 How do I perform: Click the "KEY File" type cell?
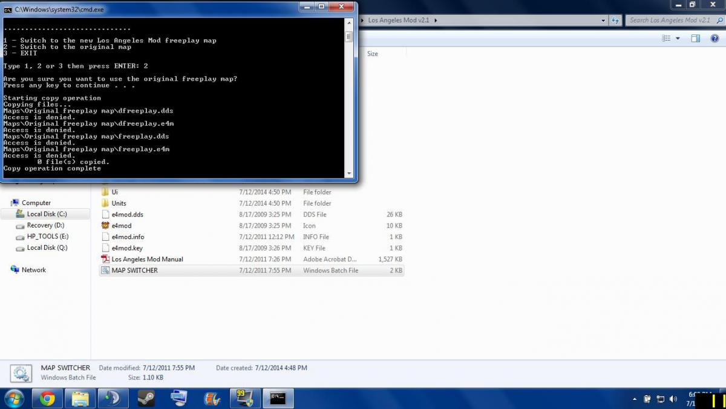[x=314, y=248]
